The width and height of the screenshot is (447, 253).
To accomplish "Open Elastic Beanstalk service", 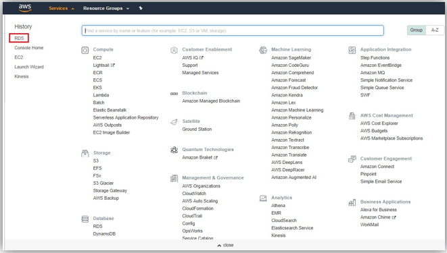I will click(110, 110).
